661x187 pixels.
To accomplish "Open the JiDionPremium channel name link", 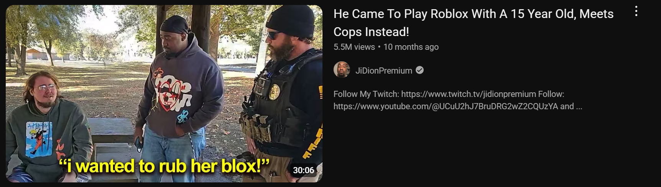I will [383, 71].
